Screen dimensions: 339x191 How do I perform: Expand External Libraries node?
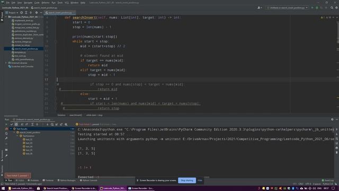[6, 63]
